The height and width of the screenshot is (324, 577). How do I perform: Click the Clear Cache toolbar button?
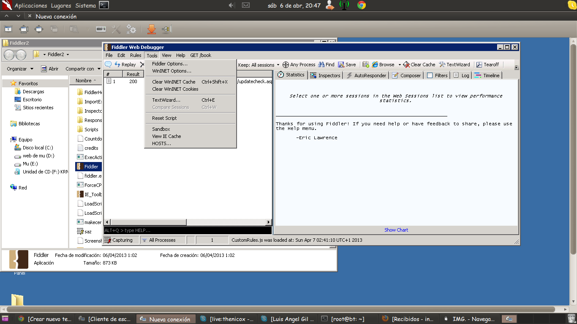coord(419,65)
